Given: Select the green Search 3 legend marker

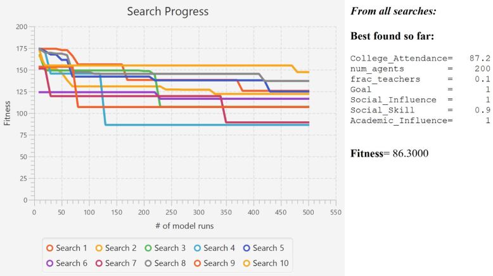Looking at the screenshot, I should click(148, 248).
